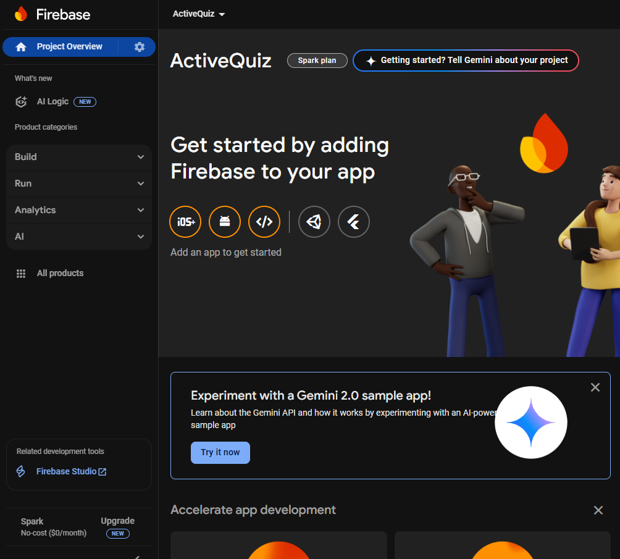This screenshot has width=620, height=559.
Task: Open Project Overview
Action: (x=70, y=47)
